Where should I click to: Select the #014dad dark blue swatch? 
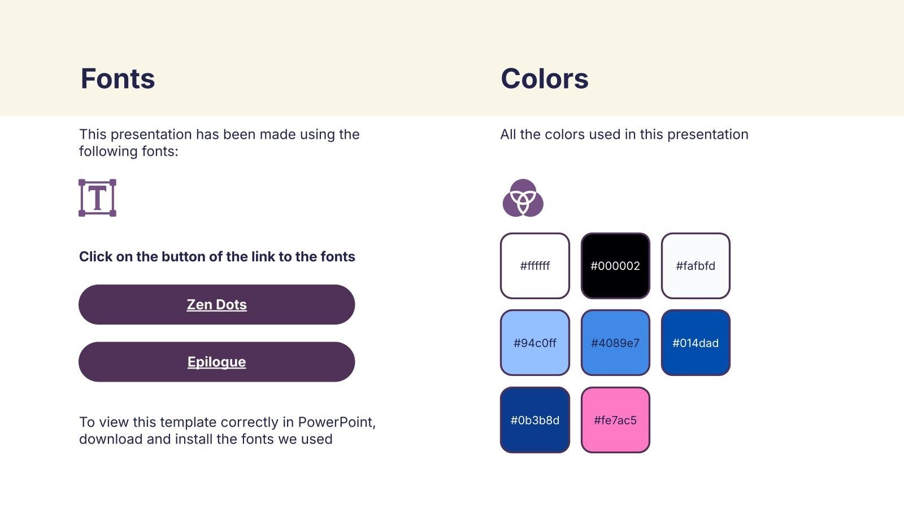696,343
